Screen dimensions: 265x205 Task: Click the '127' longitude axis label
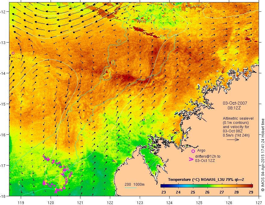(259, 203)
